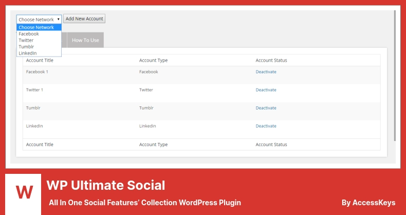Open the Choose Network dropdown box
Image resolution: width=406 pixels, height=215 pixels.
tap(39, 20)
